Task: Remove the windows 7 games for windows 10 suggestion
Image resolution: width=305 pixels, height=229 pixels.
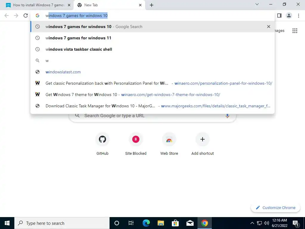Action: coord(269,27)
